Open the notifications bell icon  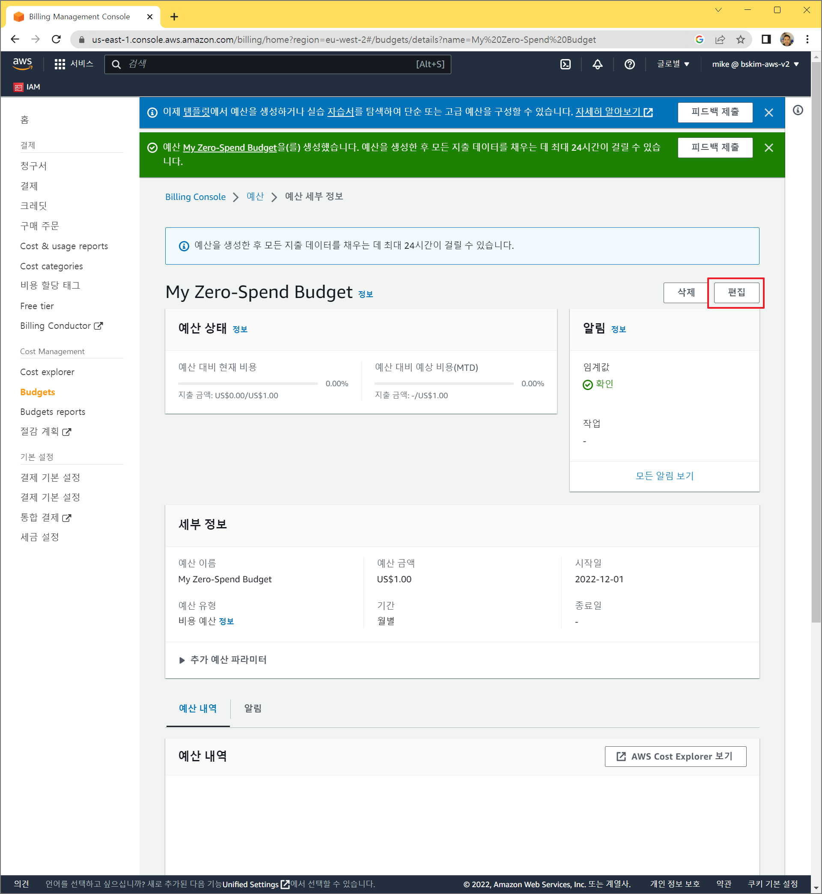click(x=597, y=64)
